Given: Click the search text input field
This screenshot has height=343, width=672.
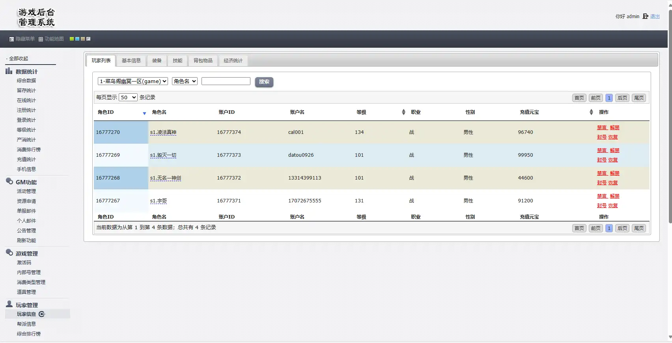Looking at the screenshot, I should (x=226, y=81).
